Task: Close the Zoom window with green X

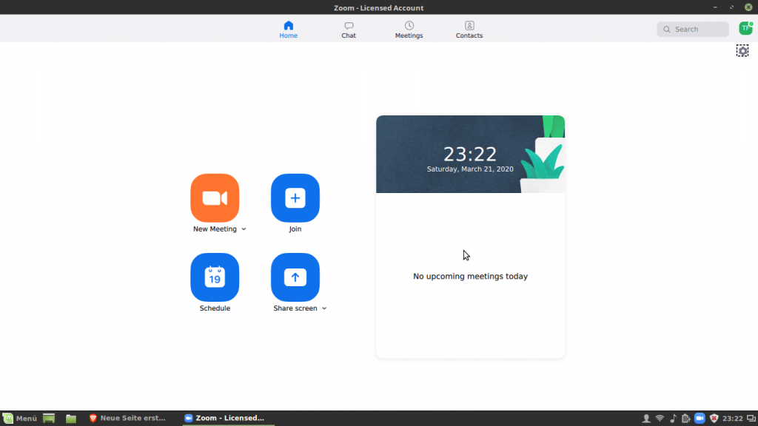Action: pyautogui.click(x=748, y=7)
